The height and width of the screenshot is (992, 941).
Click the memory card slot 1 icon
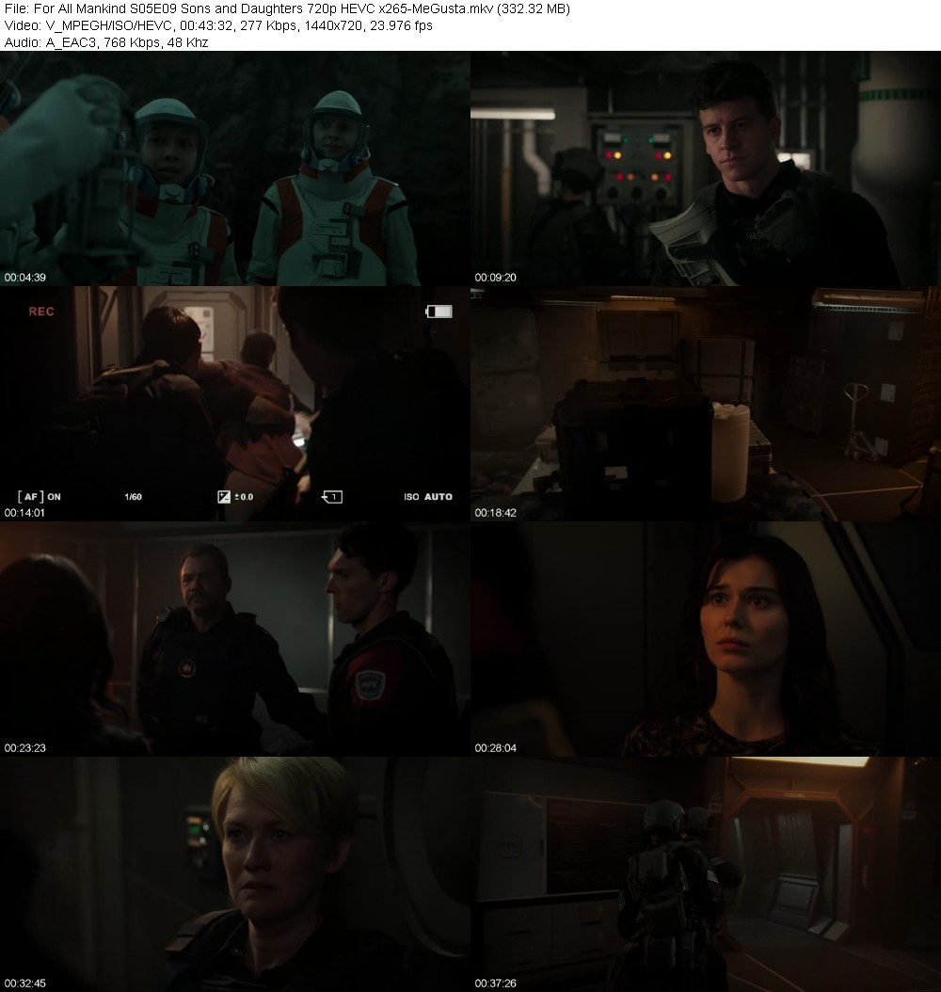pos(332,497)
